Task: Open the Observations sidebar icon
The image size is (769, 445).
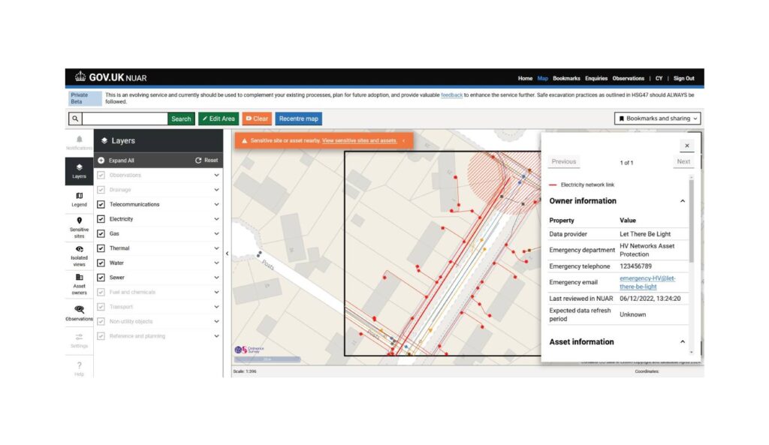Action: pyautogui.click(x=79, y=309)
